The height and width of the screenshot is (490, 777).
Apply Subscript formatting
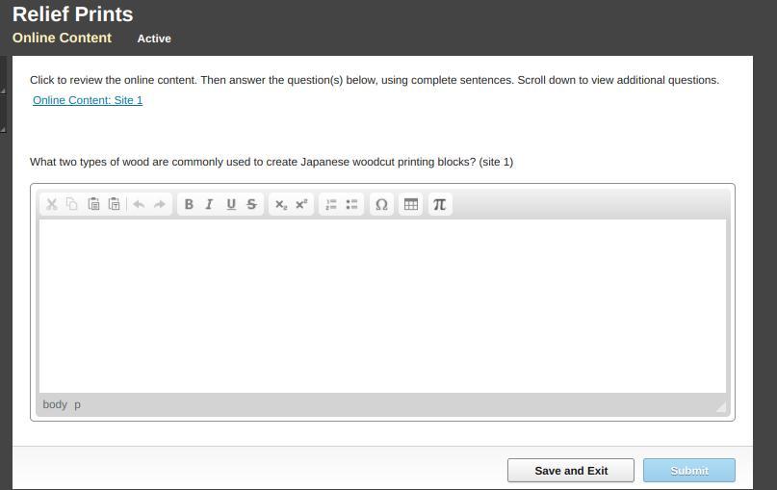click(x=281, y=204)
